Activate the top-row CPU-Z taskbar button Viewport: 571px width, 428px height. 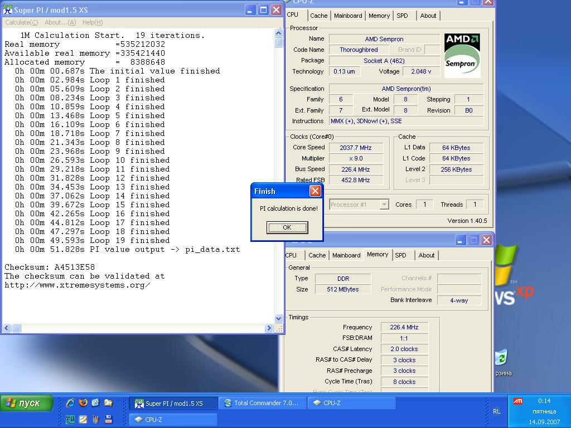click(352, 403)
